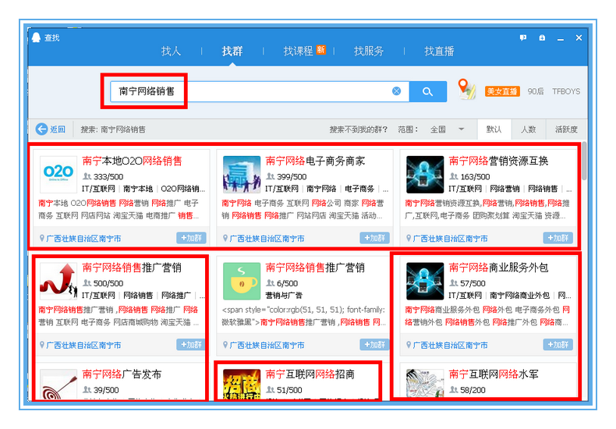Open 南宁互联网网络招商 group avatar
Screen dimensions: 616x429
tap(242, 385)
